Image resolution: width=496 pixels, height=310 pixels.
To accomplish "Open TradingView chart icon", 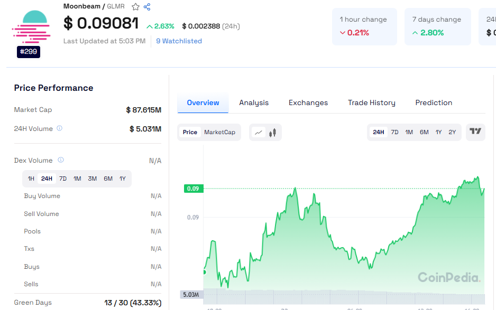I will click(475, 132).
